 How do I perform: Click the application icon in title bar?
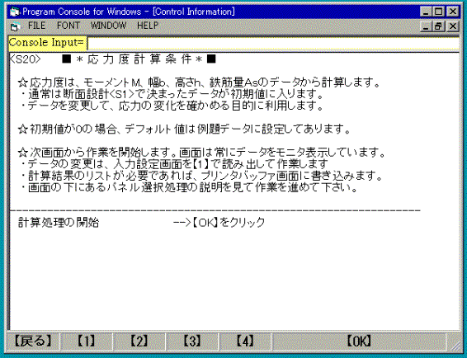[14, 12]
